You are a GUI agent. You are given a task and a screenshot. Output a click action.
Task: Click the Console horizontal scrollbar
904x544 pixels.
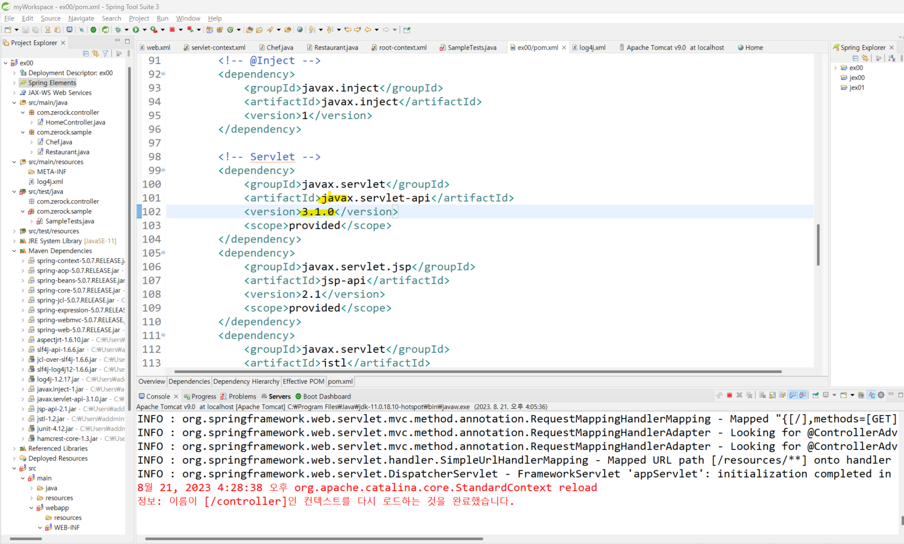[x=314, y=538]
